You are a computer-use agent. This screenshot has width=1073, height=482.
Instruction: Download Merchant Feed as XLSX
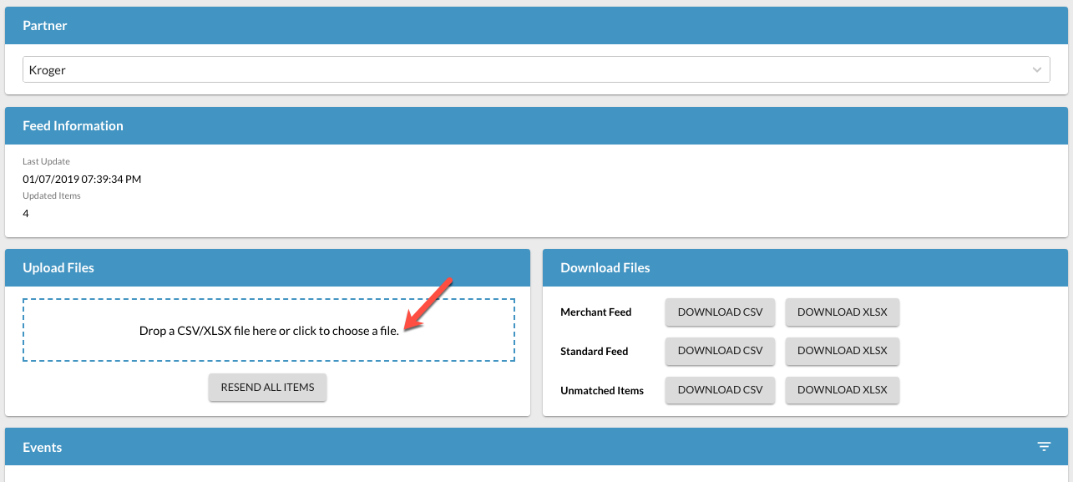point(842,312)
